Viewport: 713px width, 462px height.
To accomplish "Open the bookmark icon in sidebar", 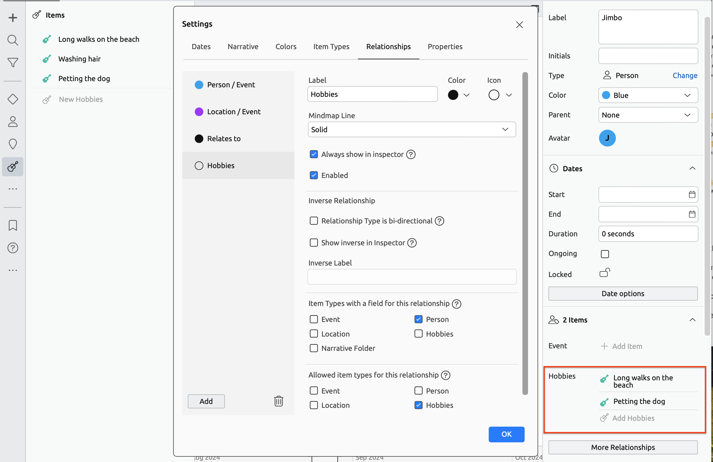I will (13, 225).
